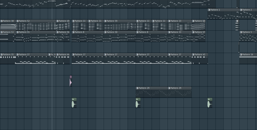The height and width of the screenshot is (130, 257).
Task: Click the pink audio clip's header icon
Action: 71,77
